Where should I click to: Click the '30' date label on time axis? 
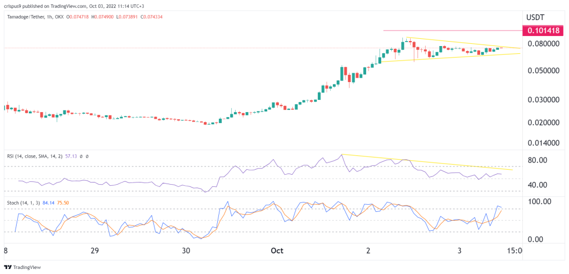[186, 251]
